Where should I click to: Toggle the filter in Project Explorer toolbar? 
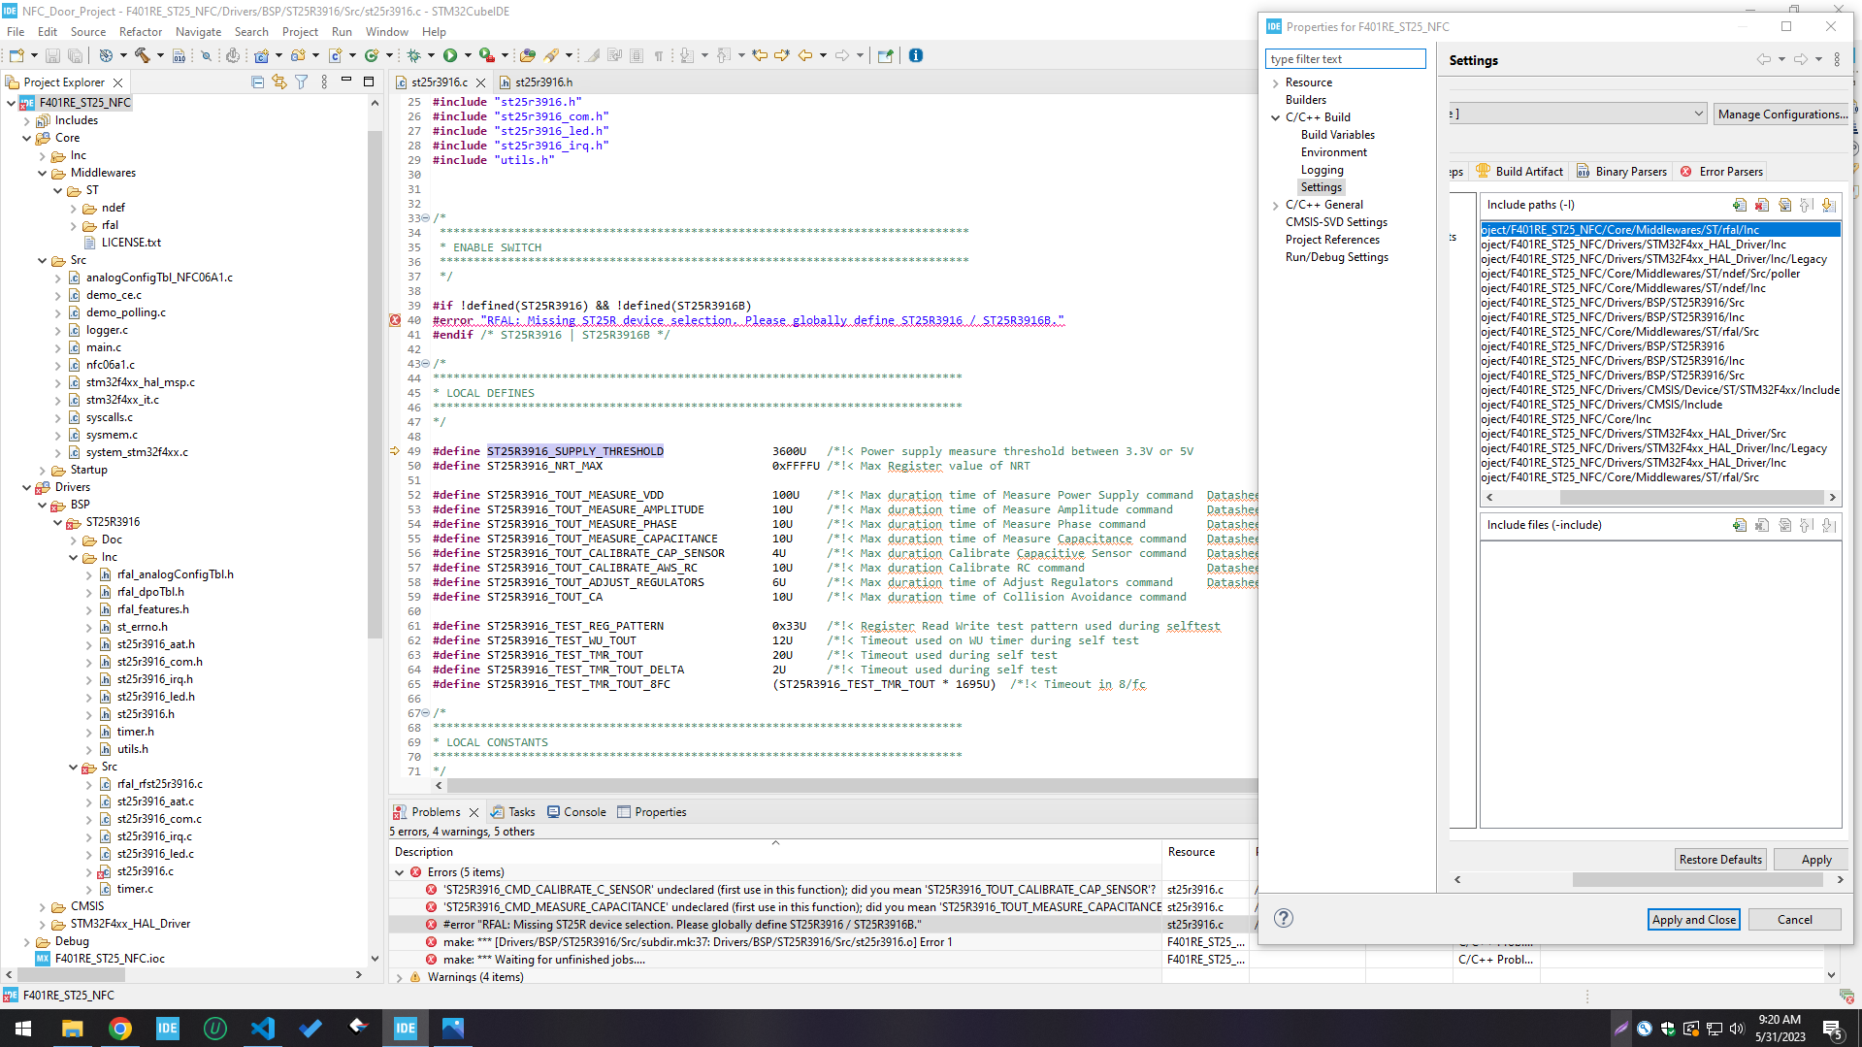click(x=301, y=82)
